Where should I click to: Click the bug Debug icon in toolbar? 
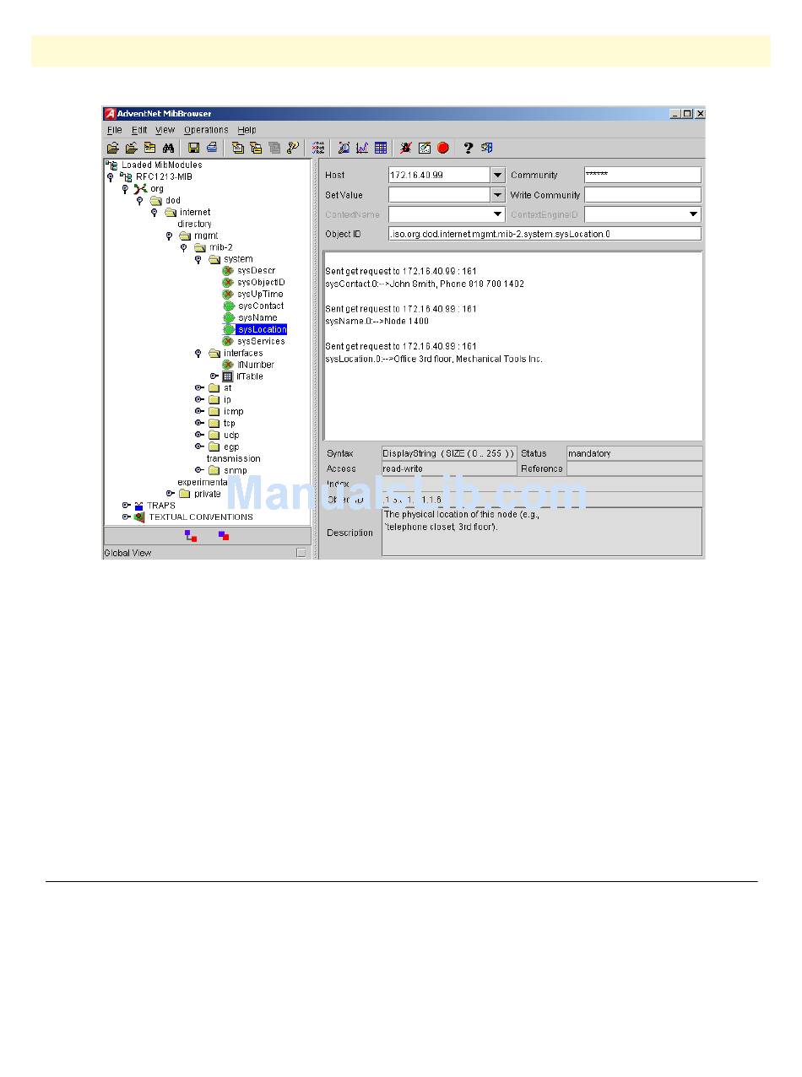406,148
